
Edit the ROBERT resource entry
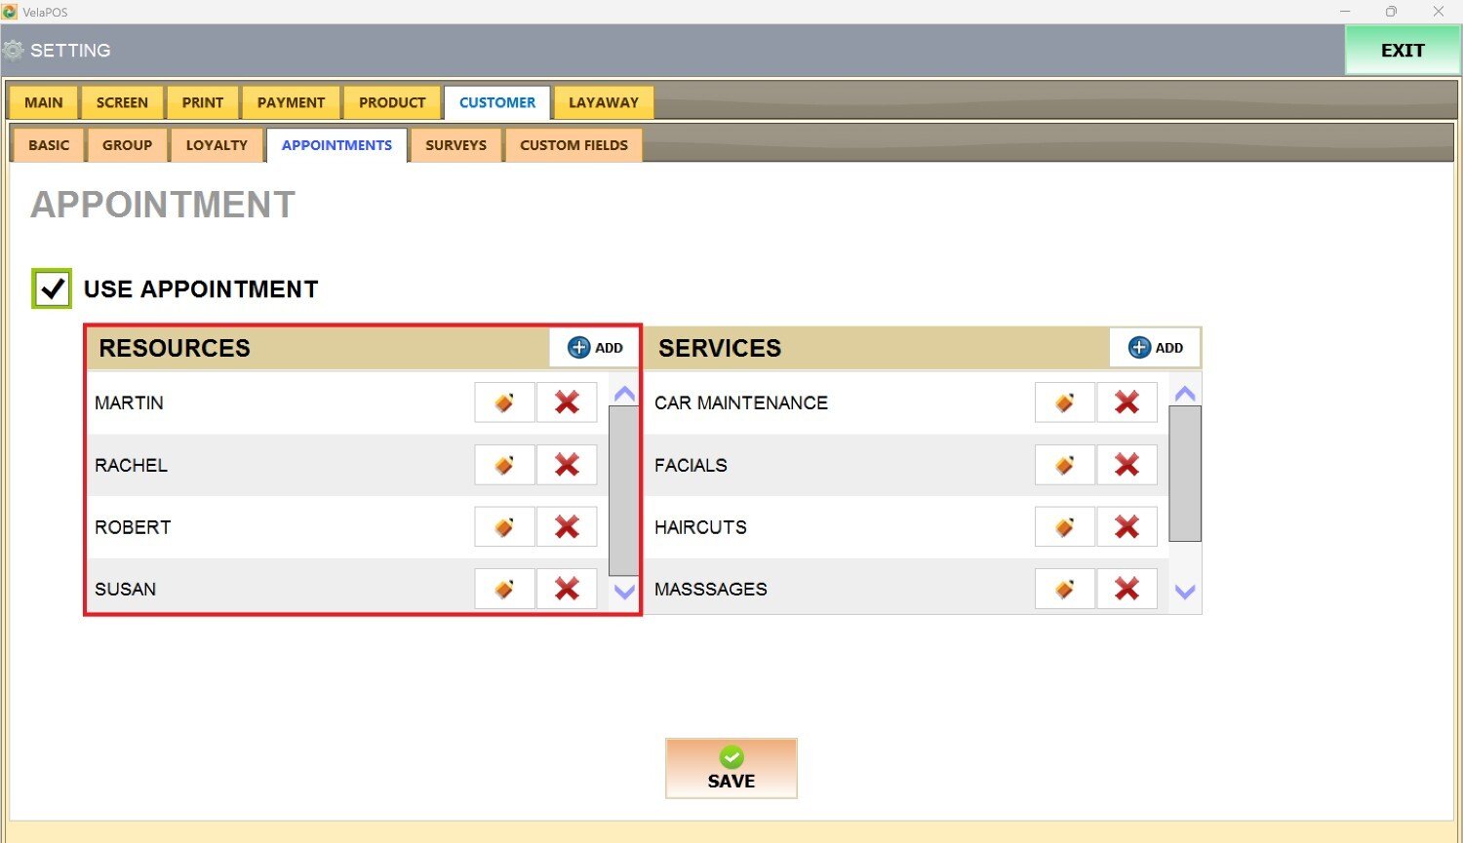[504, 527]
